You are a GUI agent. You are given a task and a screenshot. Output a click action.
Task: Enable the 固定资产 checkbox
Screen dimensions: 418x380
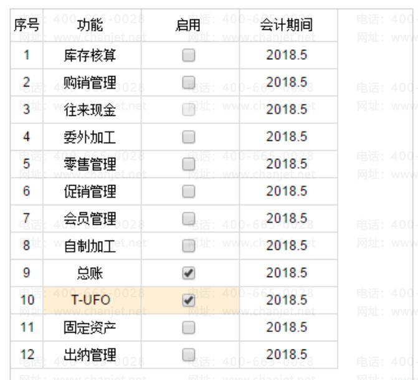pyautogui.click(x=188, y=327)
